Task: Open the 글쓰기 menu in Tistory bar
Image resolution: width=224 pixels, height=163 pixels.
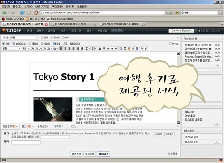Action: coord(40,31)
